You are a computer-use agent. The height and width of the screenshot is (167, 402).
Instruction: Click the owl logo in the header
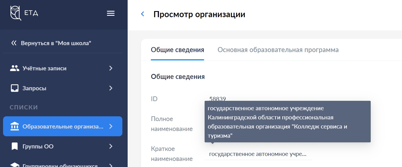pos(16,13)
